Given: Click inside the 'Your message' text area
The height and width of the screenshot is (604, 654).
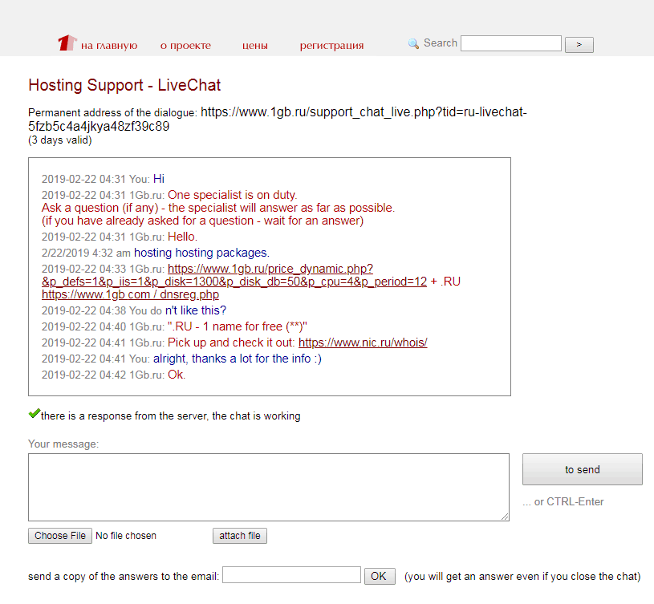Looking at the screenshot, I should click(x=269, y=487).
